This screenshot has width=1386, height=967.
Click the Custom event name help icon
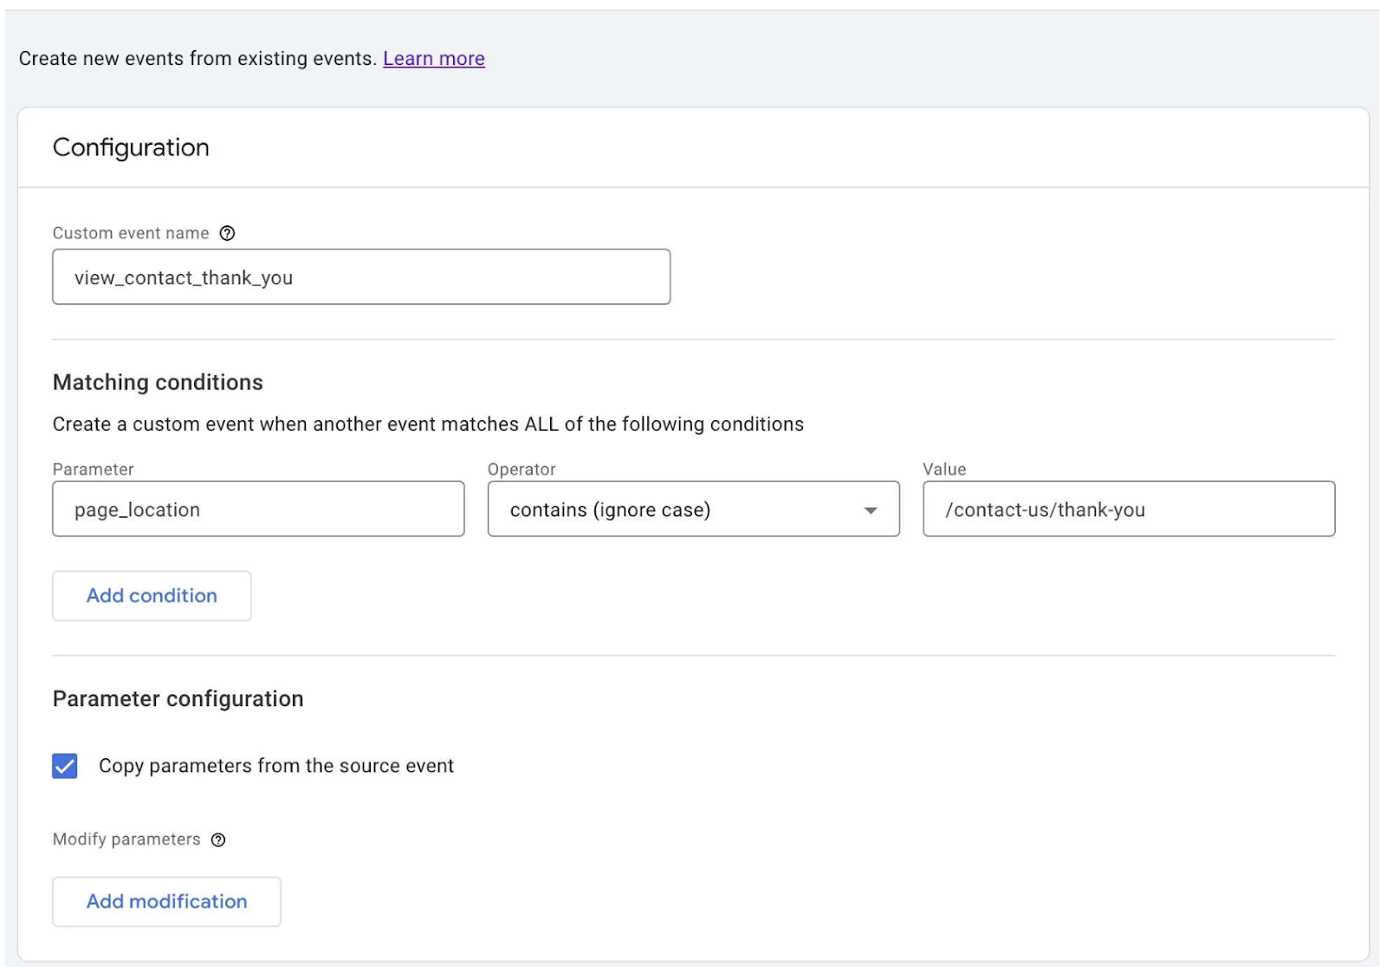coord(227,233)
